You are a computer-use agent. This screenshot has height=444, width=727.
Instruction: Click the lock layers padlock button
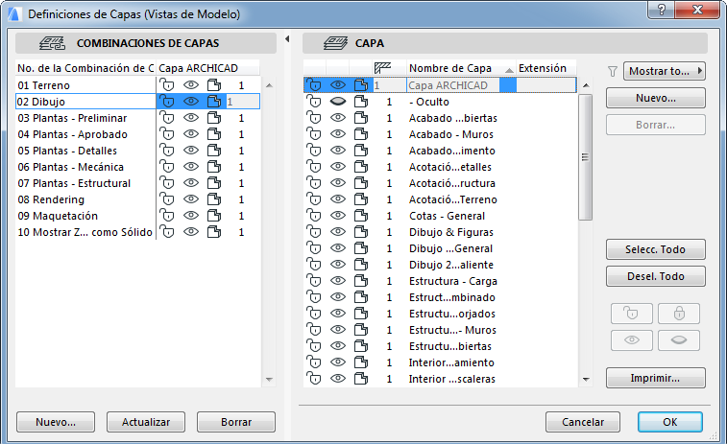(x=678, y=314)
